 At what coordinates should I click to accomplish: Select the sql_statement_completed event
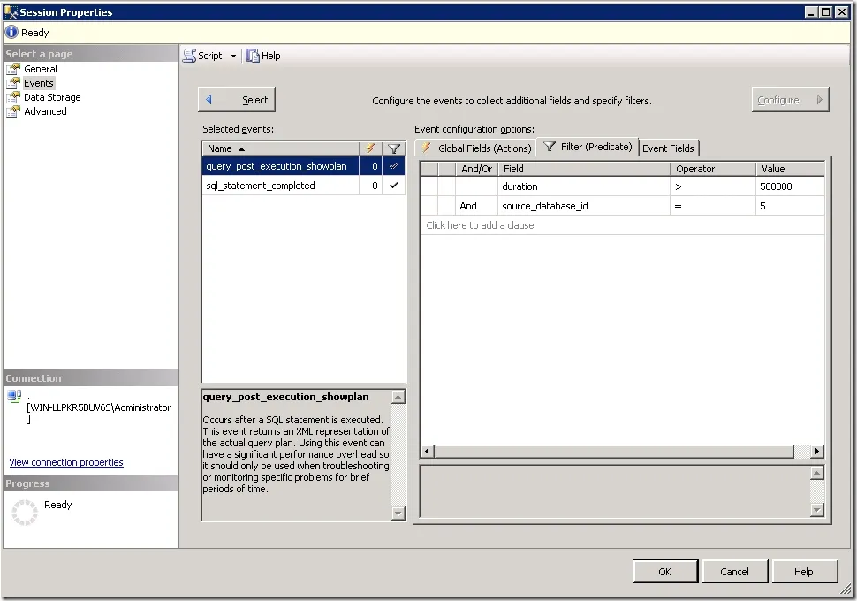click(280, 186)
